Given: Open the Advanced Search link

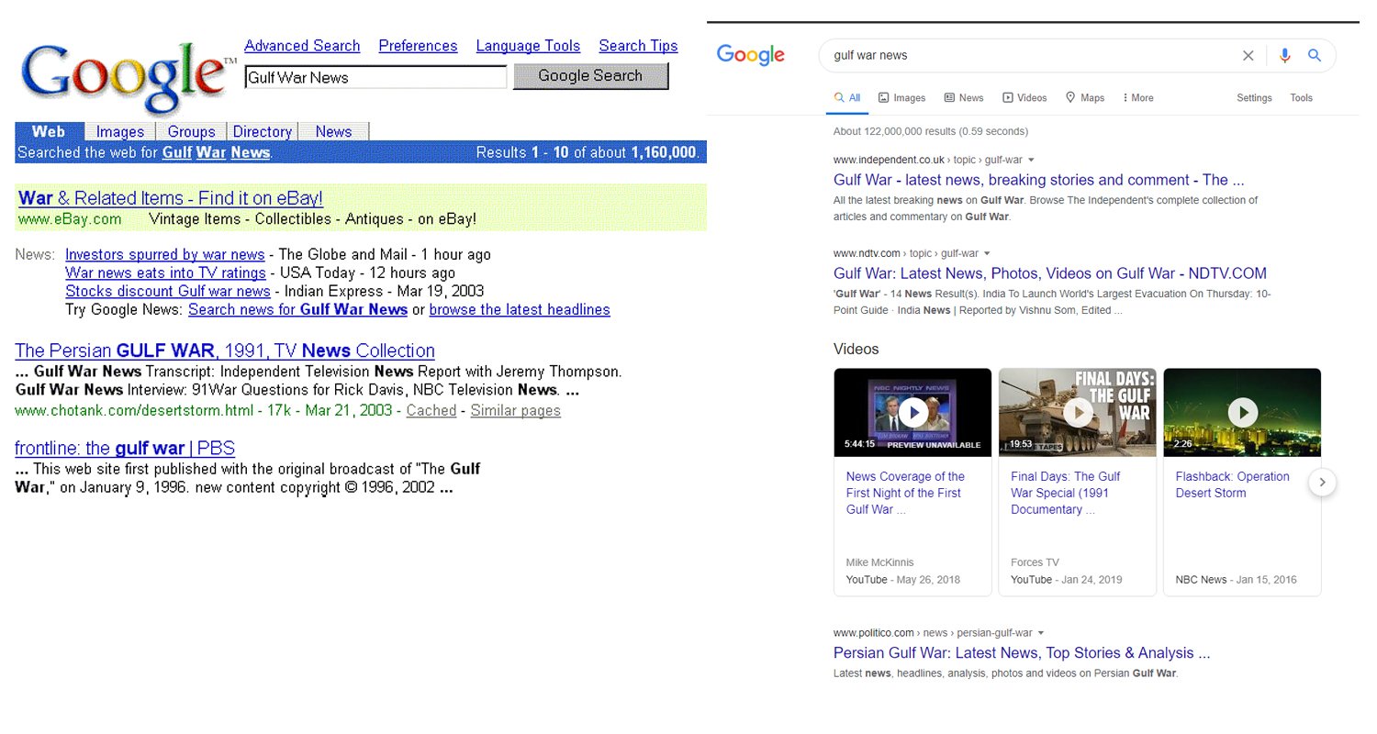Looking at the screenshot, I should click(x=302, y=46).
